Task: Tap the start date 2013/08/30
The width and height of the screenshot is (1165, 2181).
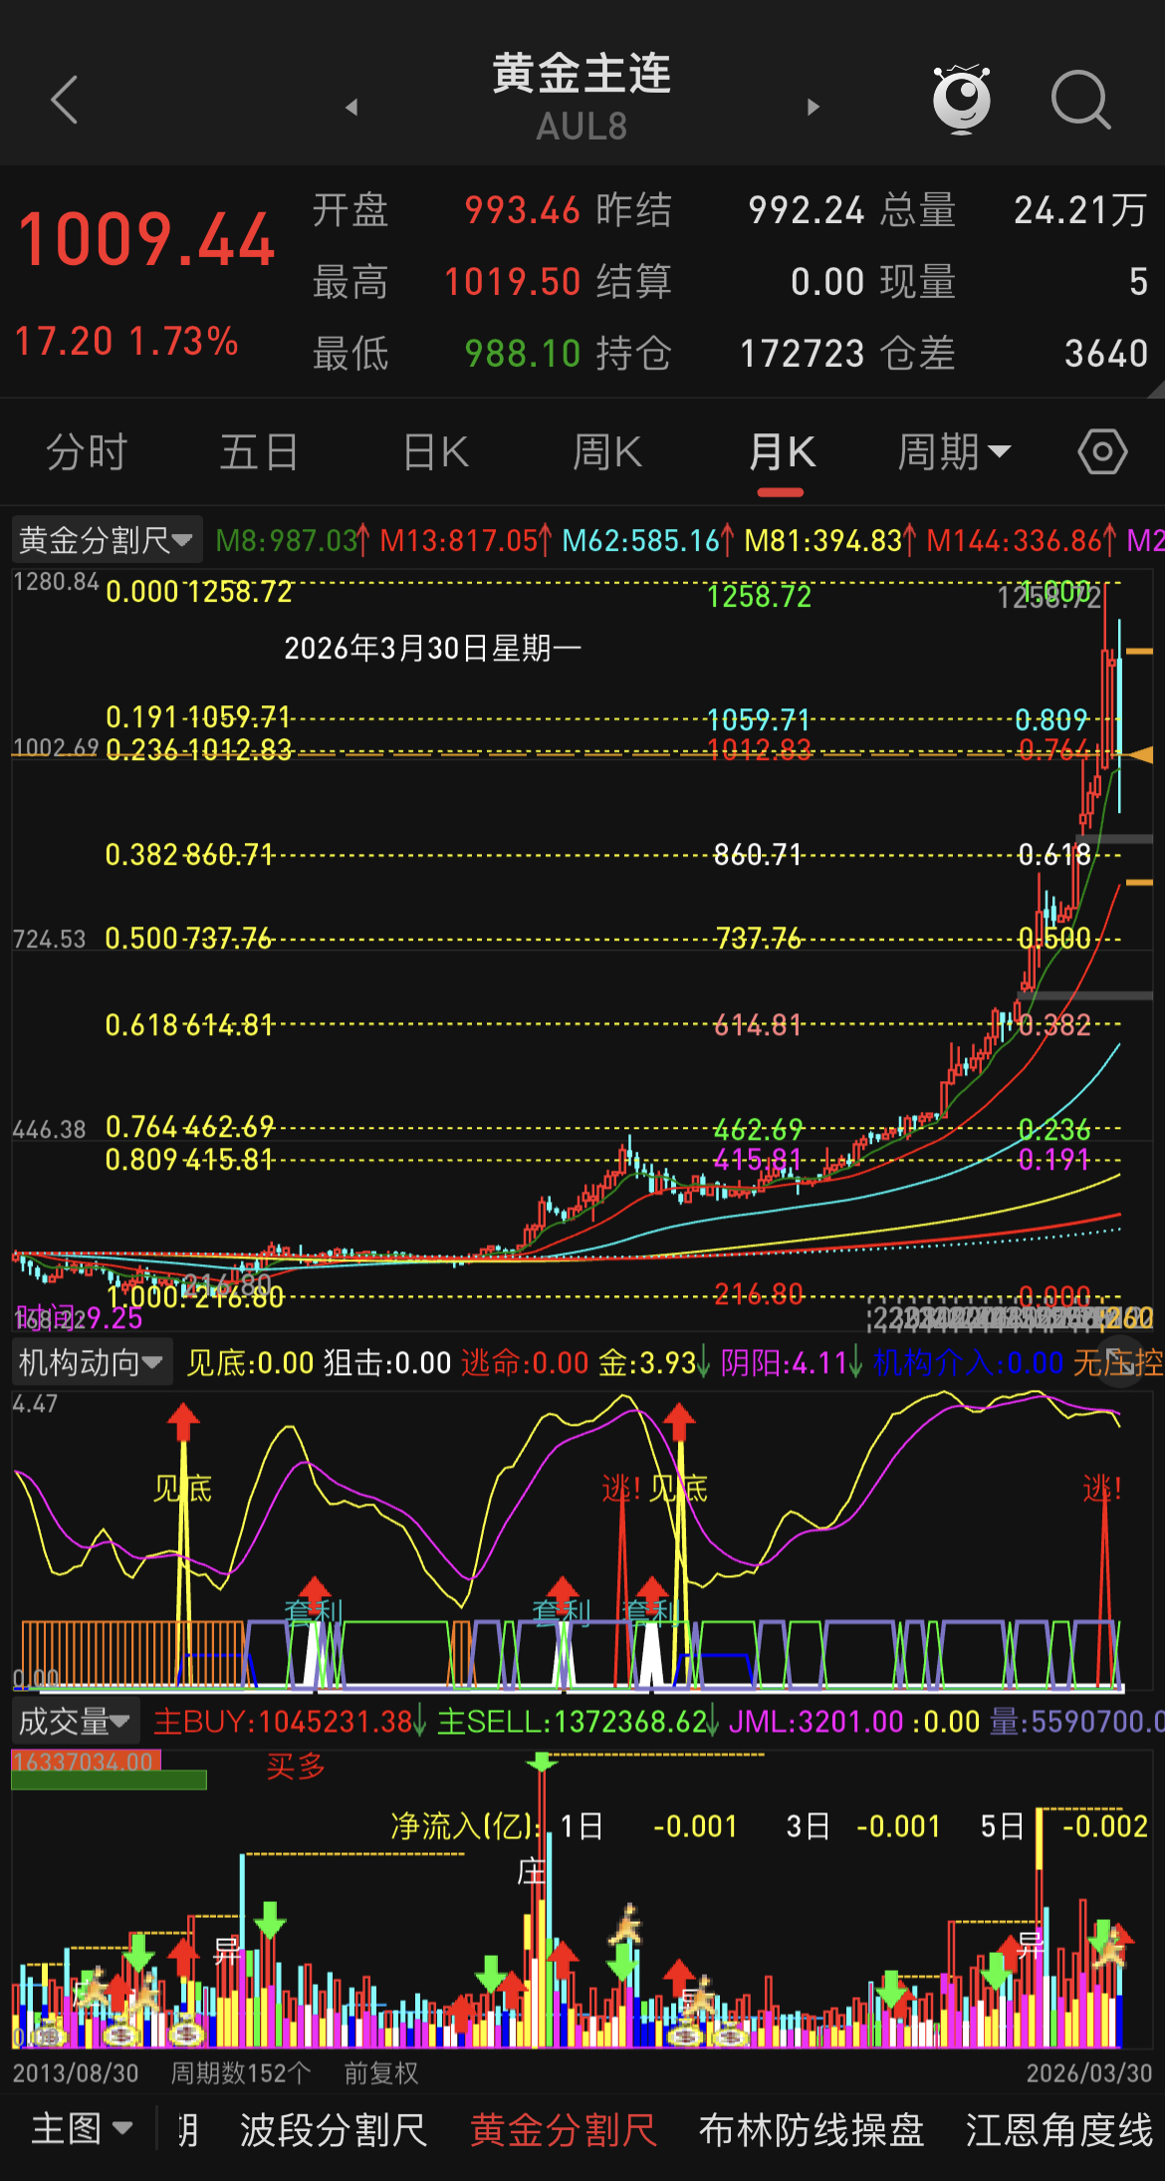Action: [x=76, y=2073]
